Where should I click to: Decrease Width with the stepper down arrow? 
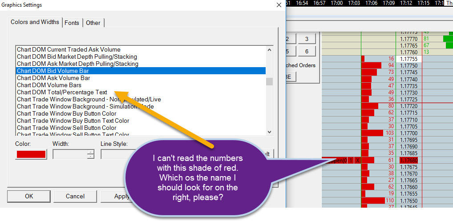pyautogui.click(x=91, y=157)
